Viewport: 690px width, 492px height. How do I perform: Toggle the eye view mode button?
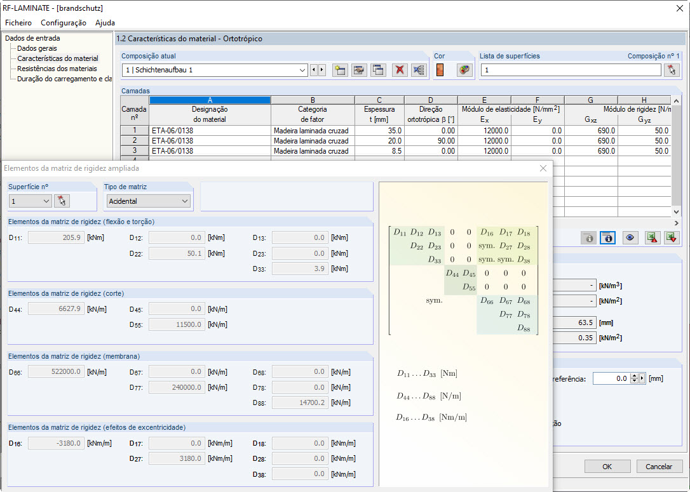[x=630, y=237]
